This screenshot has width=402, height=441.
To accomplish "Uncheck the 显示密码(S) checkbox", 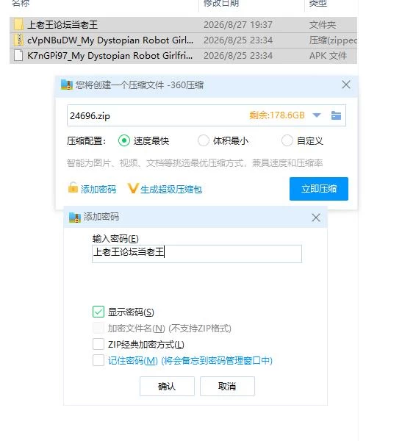I will (x=98, y=312).
